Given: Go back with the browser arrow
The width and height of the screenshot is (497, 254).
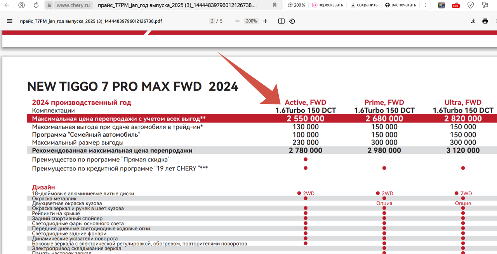Looking at the screenshot, I should (x=7, y=5).
